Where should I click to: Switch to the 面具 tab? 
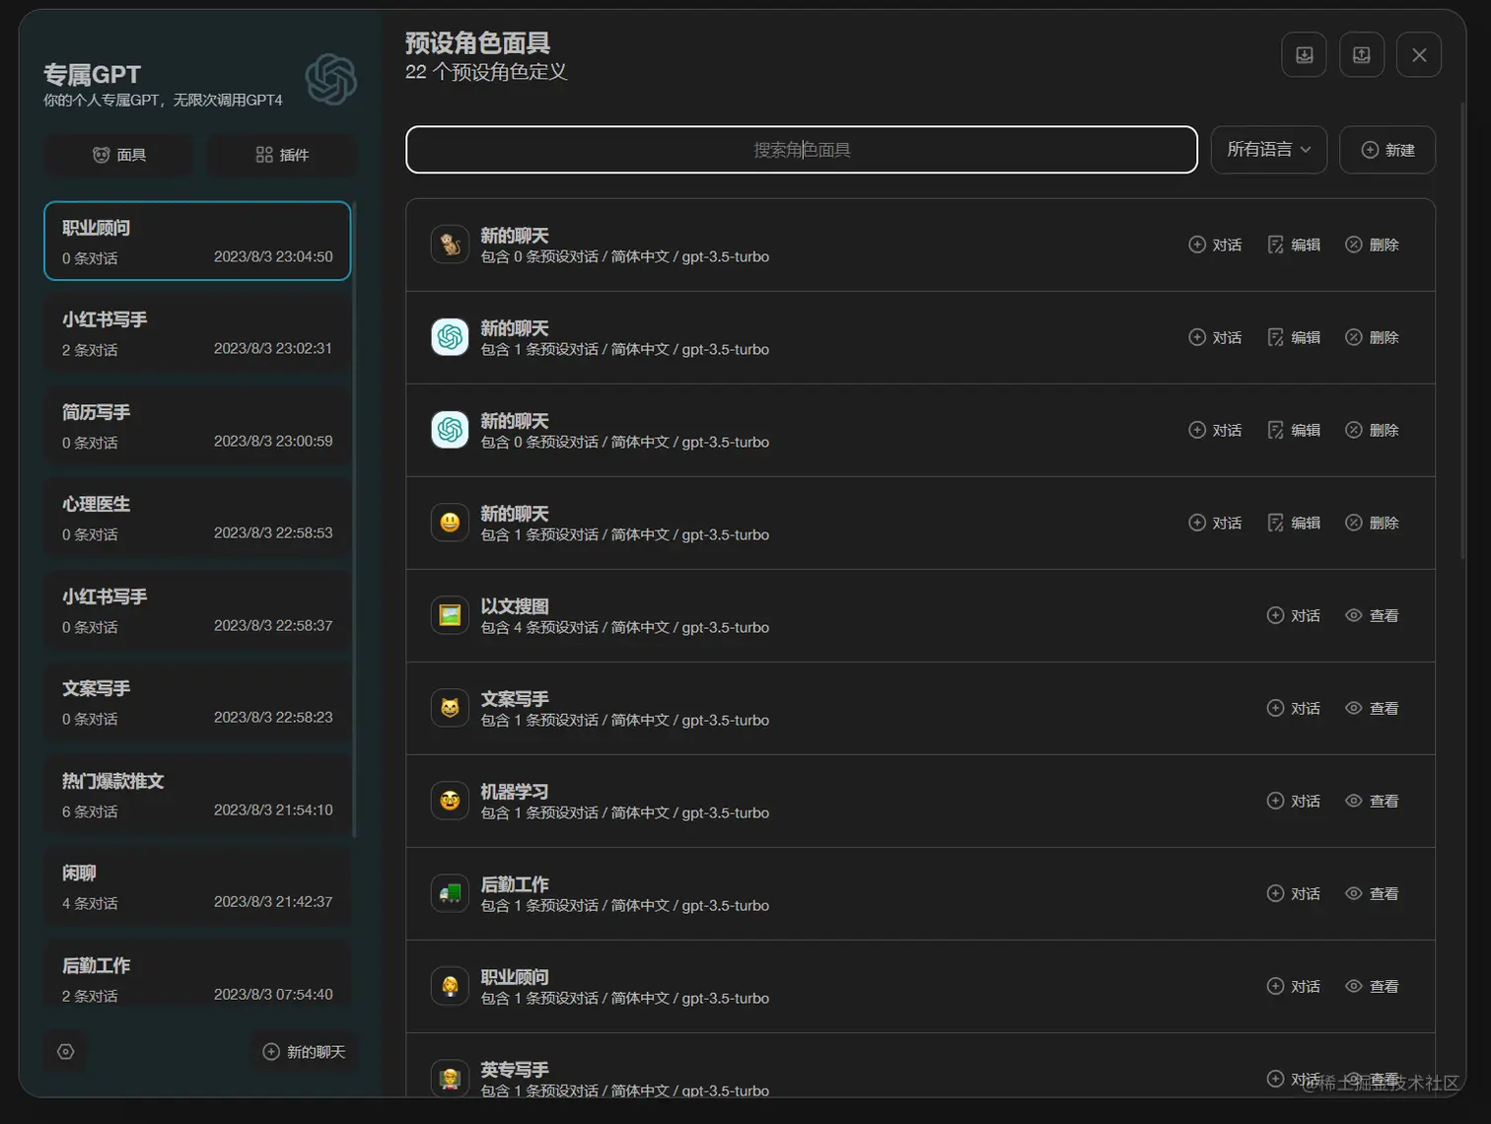click(x=118, y=155)
